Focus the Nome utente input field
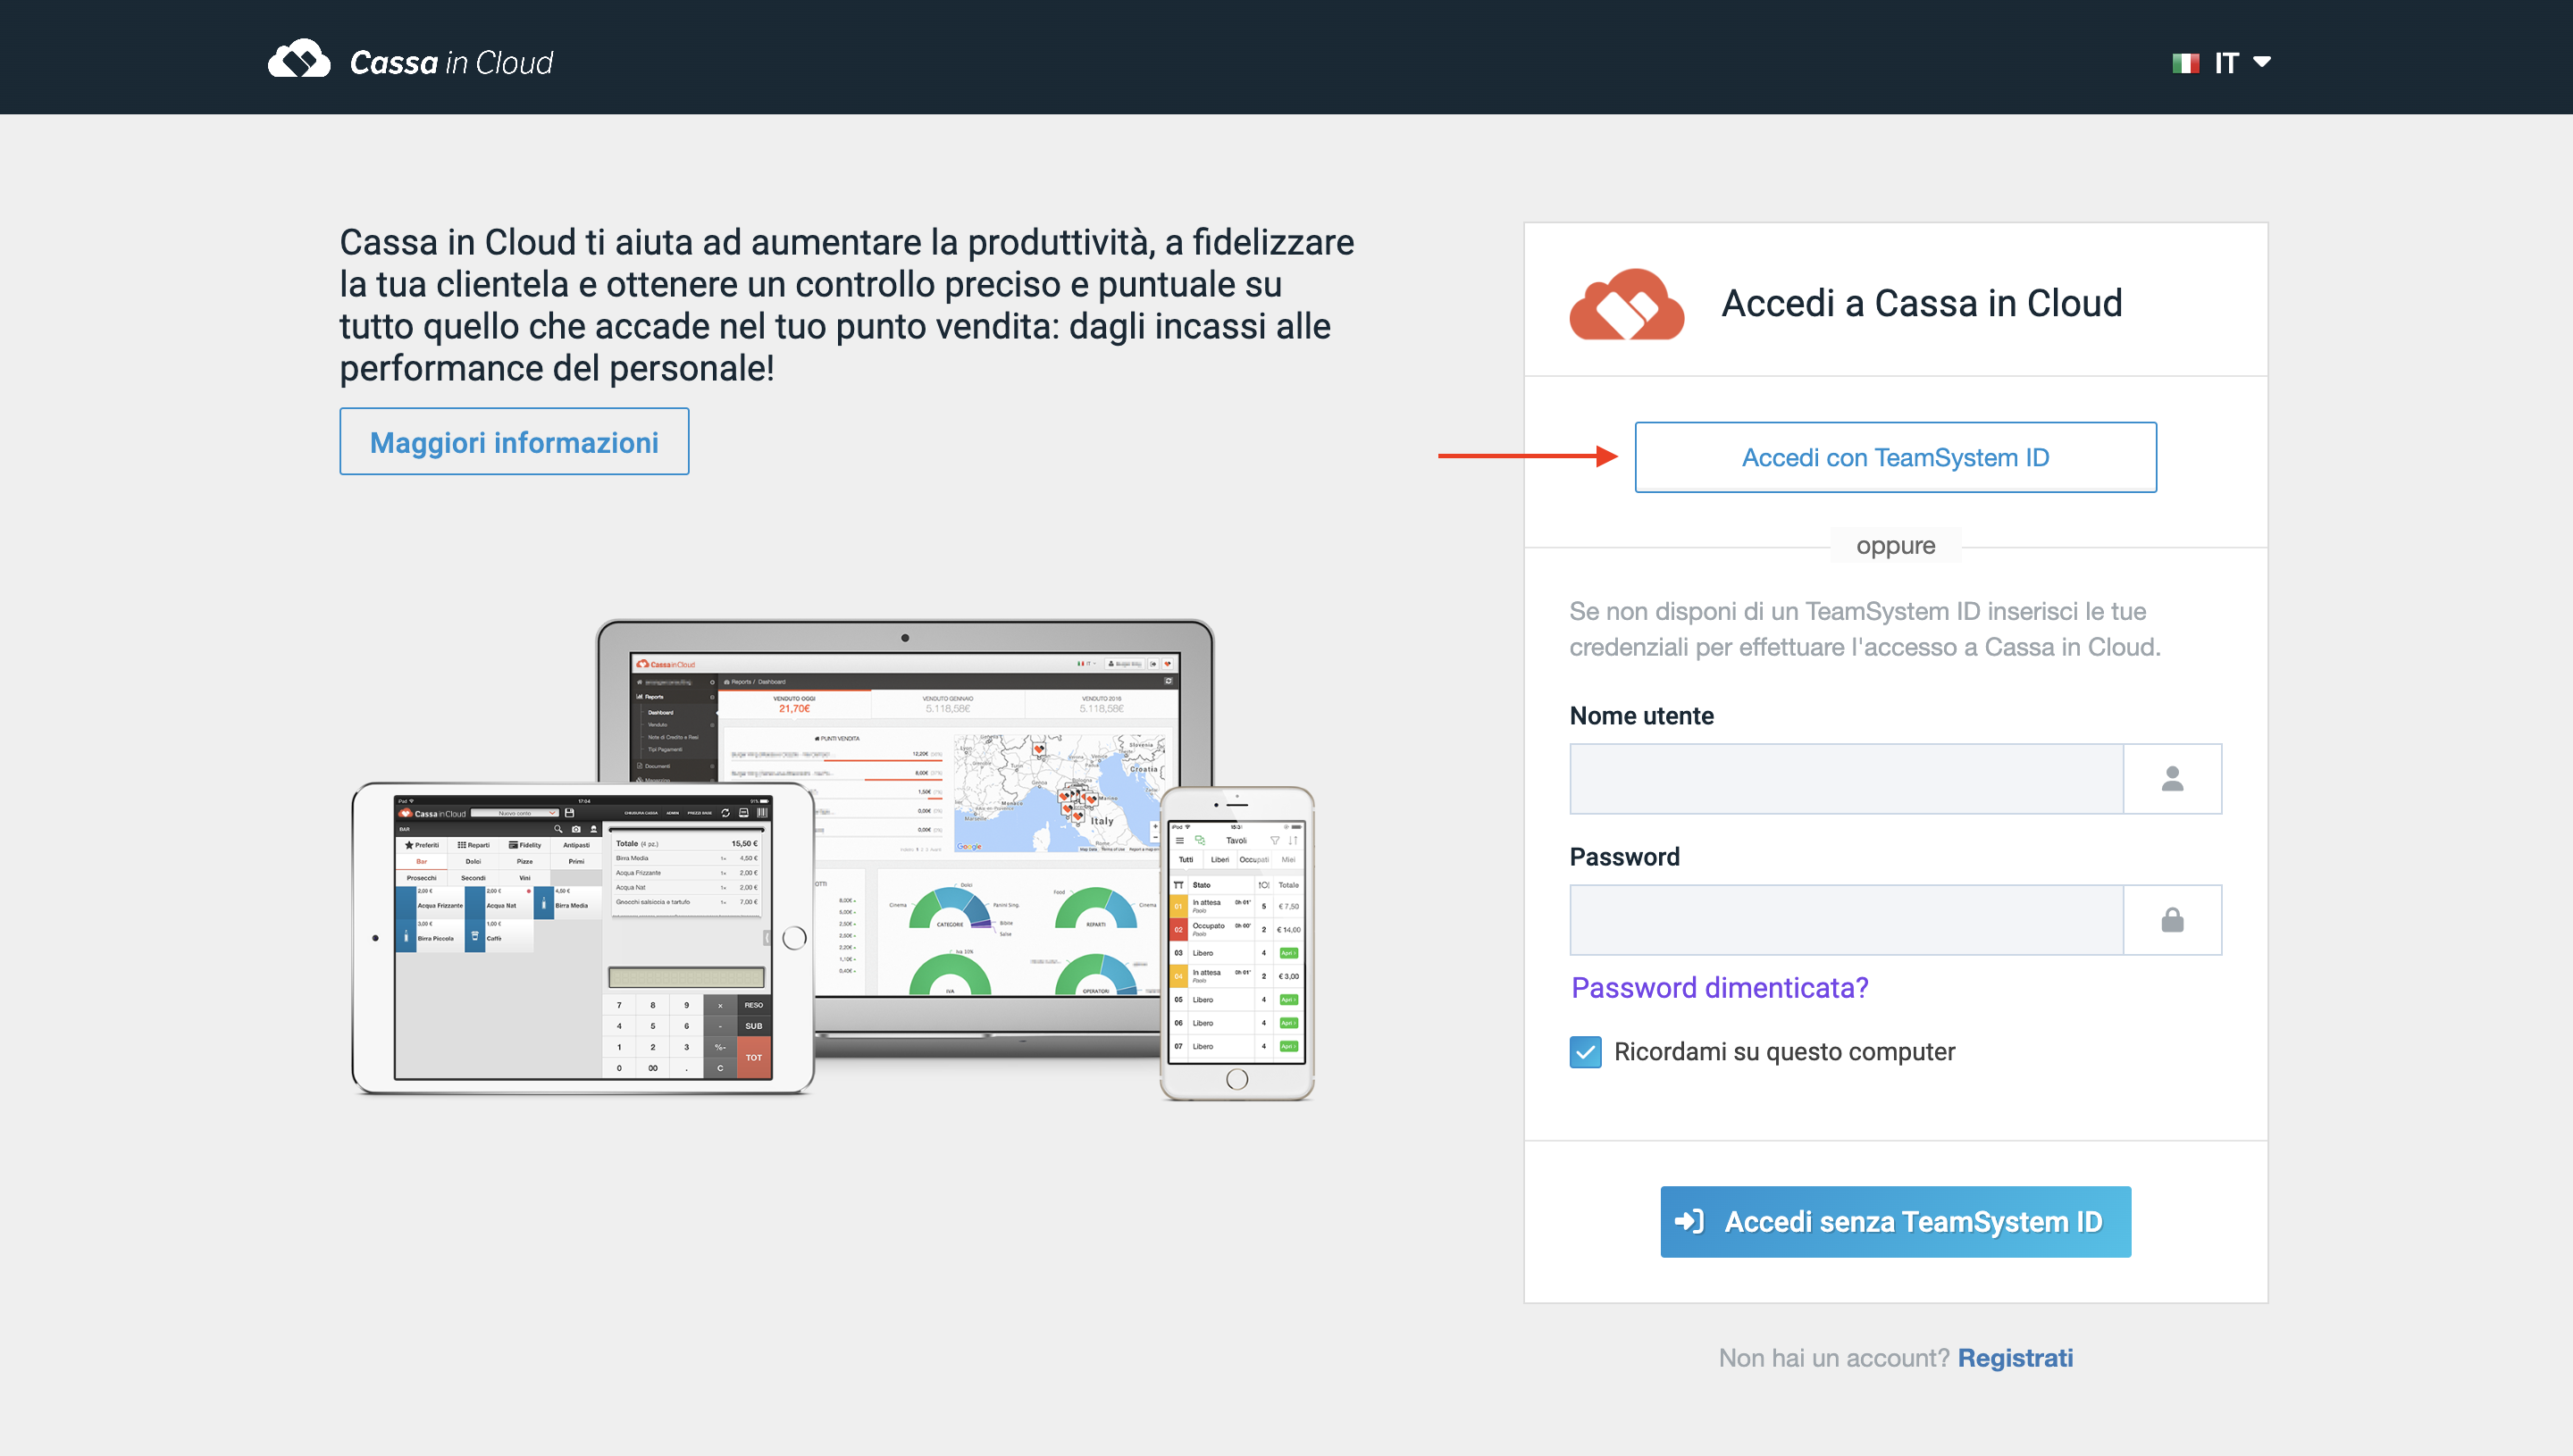This screenshot has width=2573, height=1456. point(1846,778)
